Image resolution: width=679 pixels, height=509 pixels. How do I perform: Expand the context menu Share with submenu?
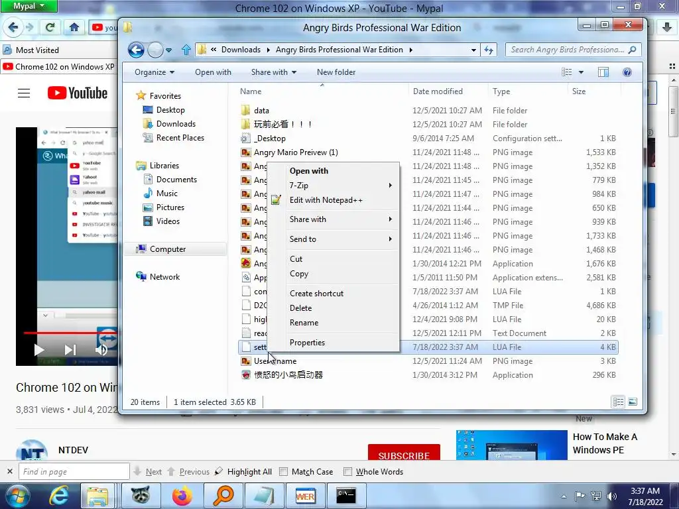(x=341, y=219)
